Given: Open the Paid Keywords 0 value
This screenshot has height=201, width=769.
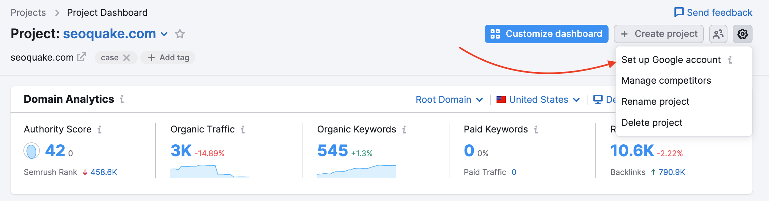Looking at the screenshot, I should (x=469, y=151).
